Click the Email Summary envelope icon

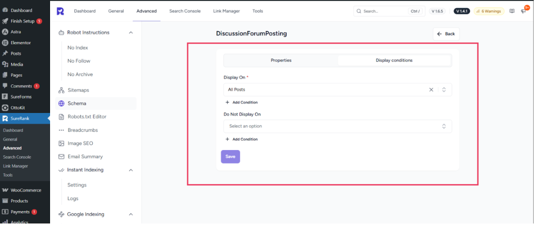(62, 157)
